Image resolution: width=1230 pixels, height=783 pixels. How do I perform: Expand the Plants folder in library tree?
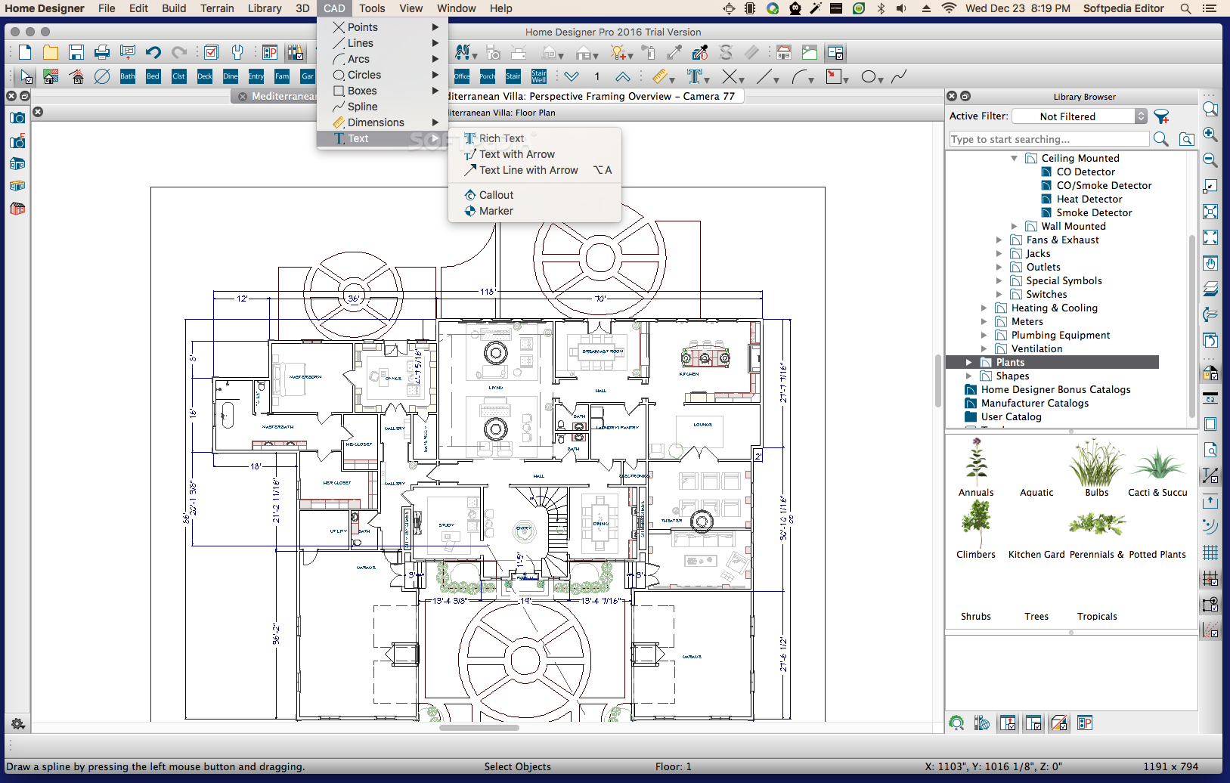coord(968,363)
